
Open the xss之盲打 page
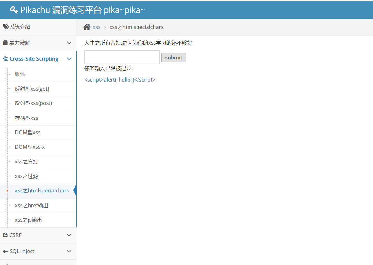26,162
